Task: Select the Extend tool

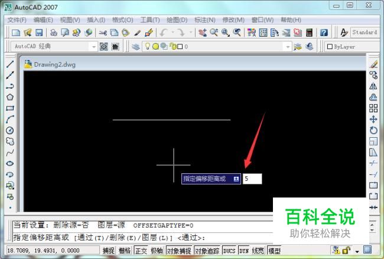Action: tap(373, 174)
